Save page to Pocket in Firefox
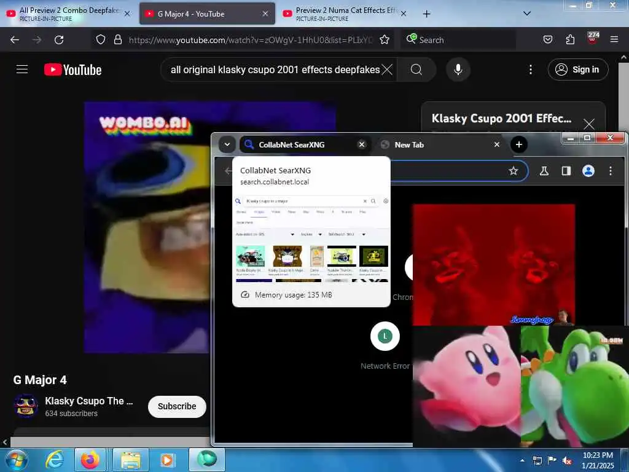629x472 pixels. (x=547, y=39)
